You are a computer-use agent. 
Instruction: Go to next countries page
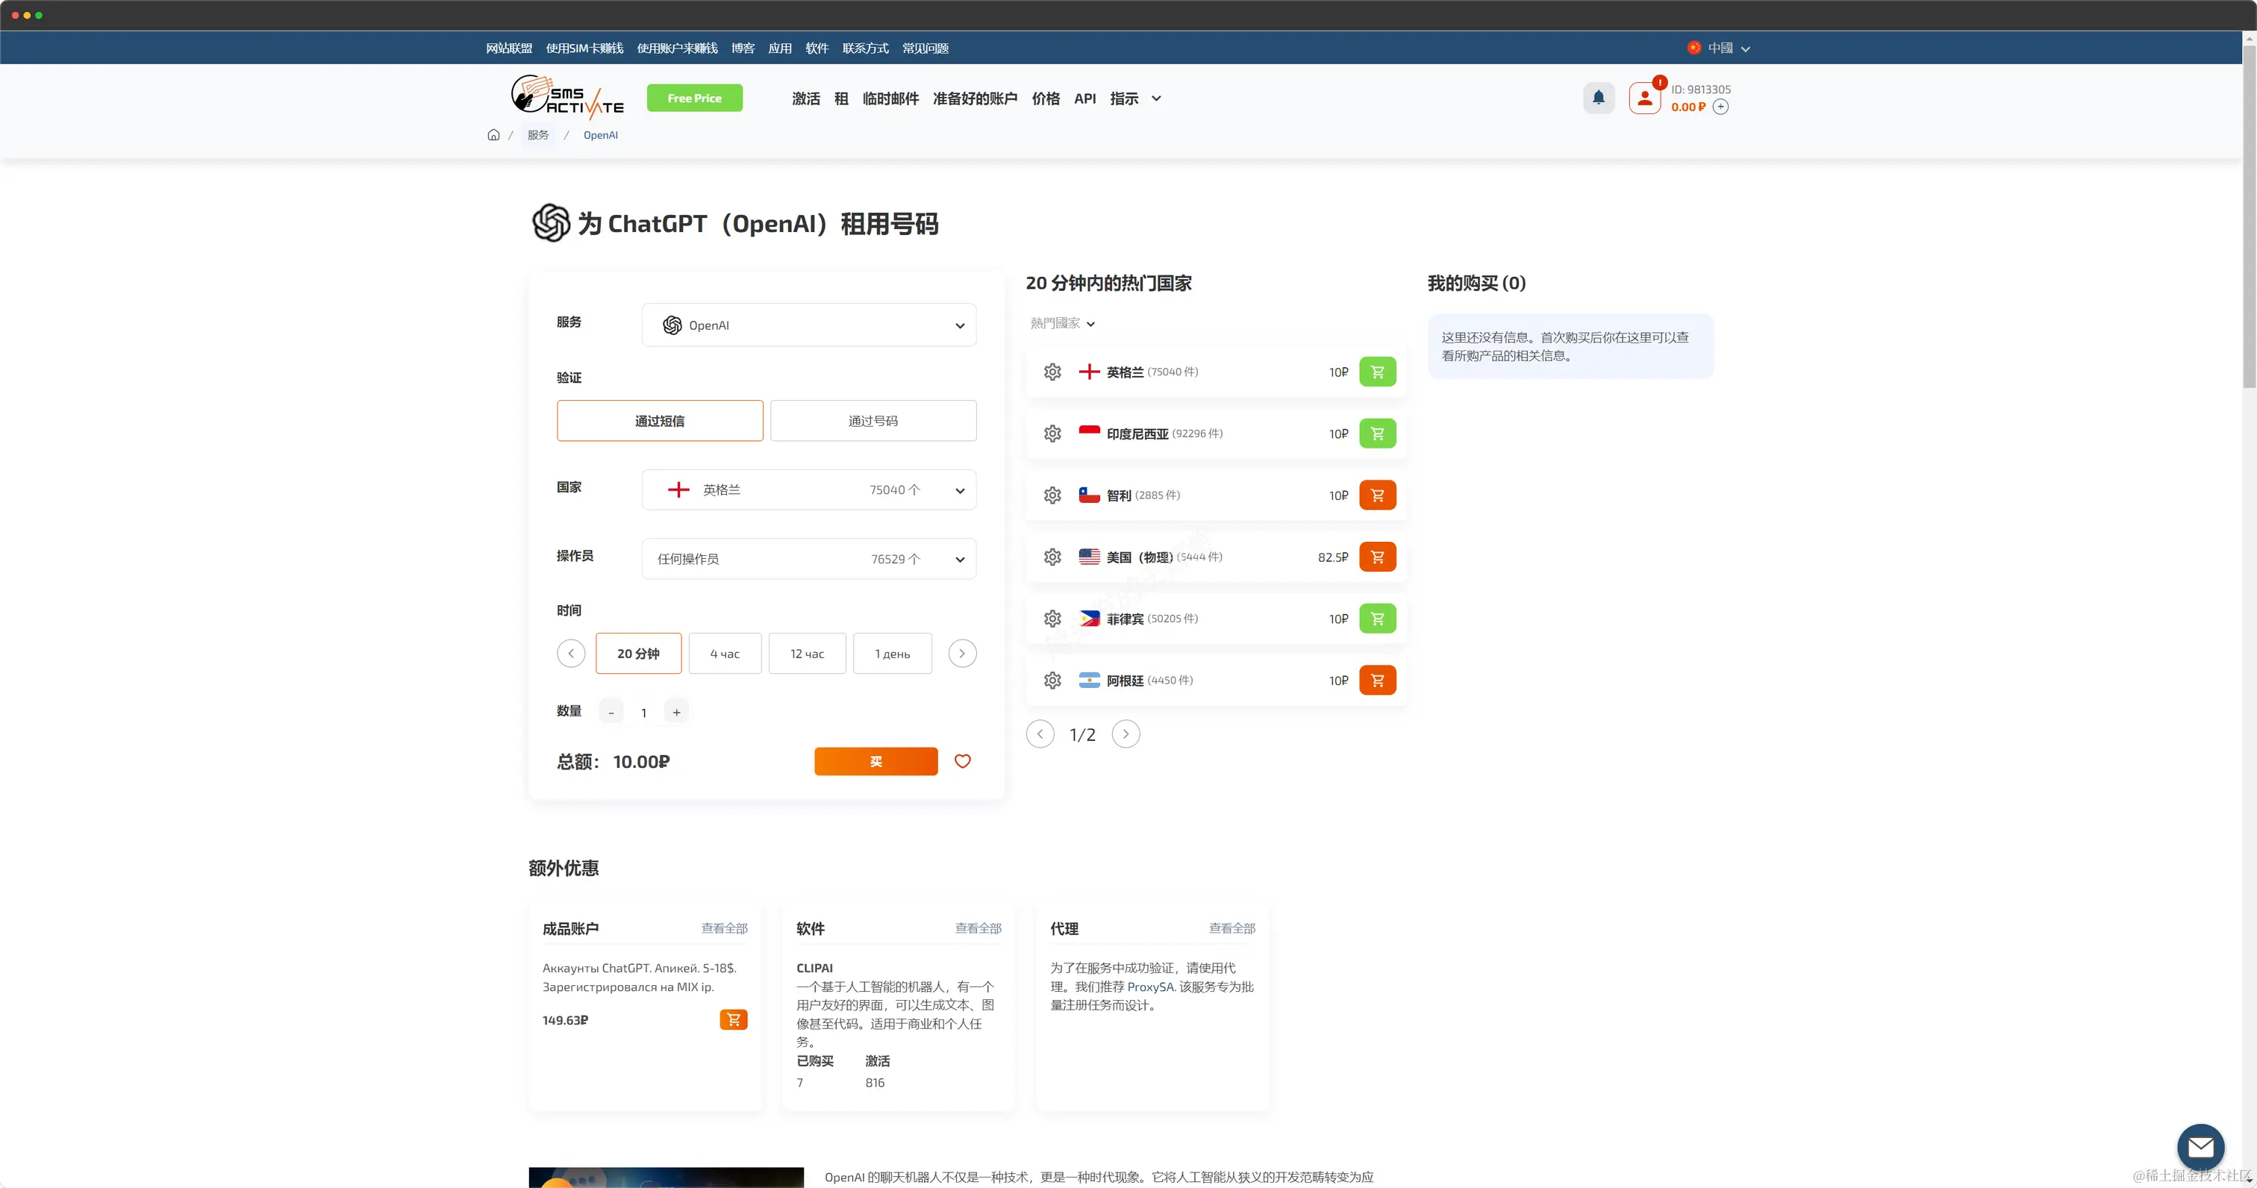pos(1126,734)
